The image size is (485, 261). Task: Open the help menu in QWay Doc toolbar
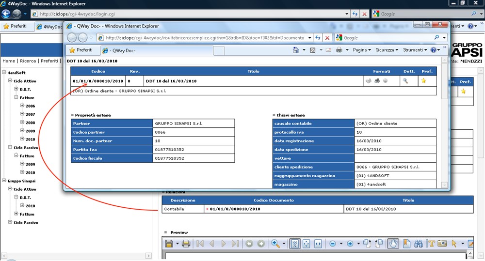coord(435,50)
